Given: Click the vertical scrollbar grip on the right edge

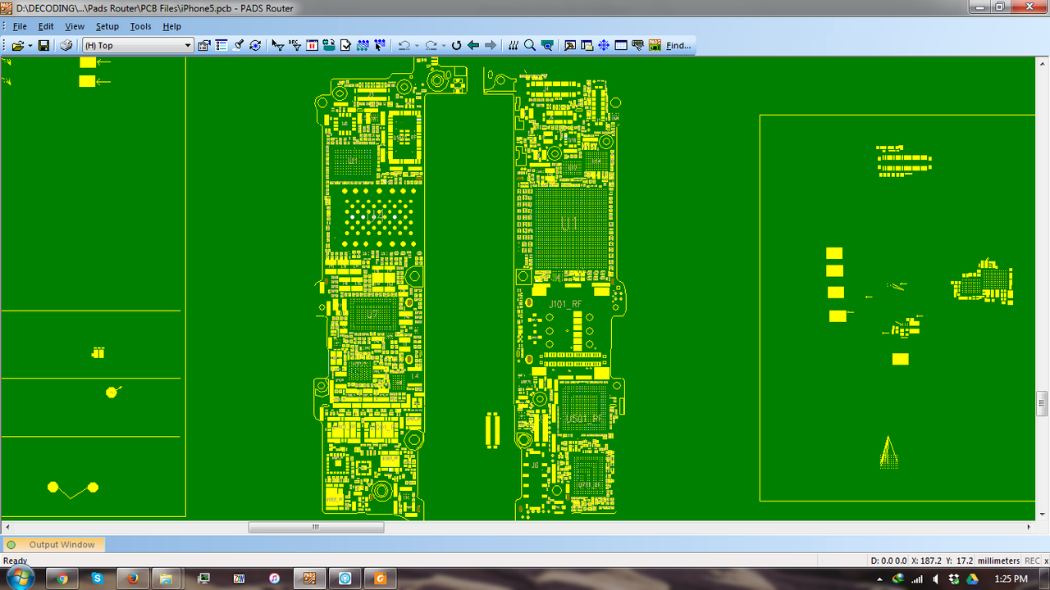Looking at the screenshot, I should click(x=1043, y=403).
